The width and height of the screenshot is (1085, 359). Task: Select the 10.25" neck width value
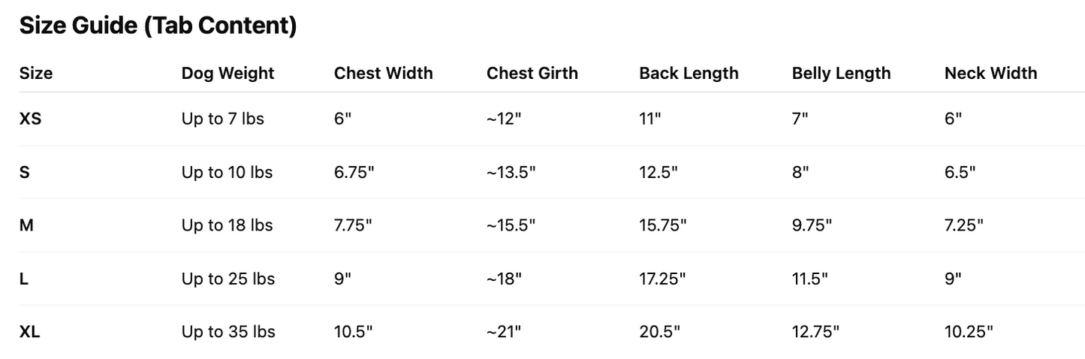(969, 332)
